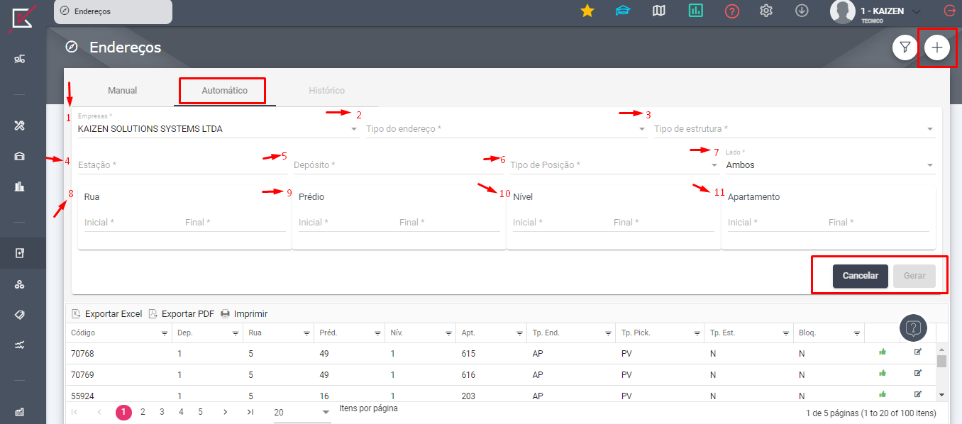This screenshot has height=424, width=962.
Task: Click the plus button to add address
Action: (x=937, y=48)
